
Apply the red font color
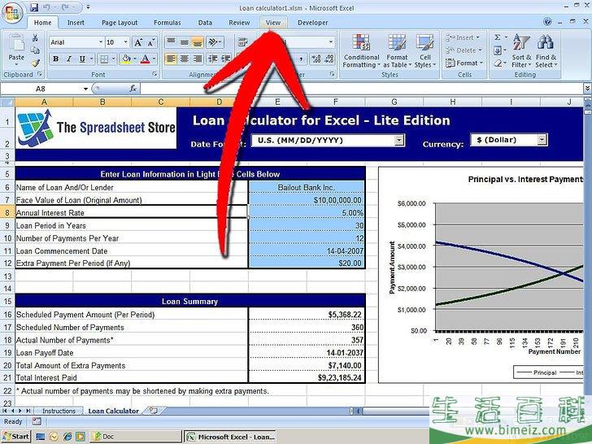145,59
